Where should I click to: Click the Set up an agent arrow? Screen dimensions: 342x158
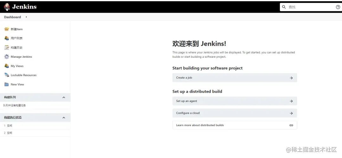pos(291,101)
